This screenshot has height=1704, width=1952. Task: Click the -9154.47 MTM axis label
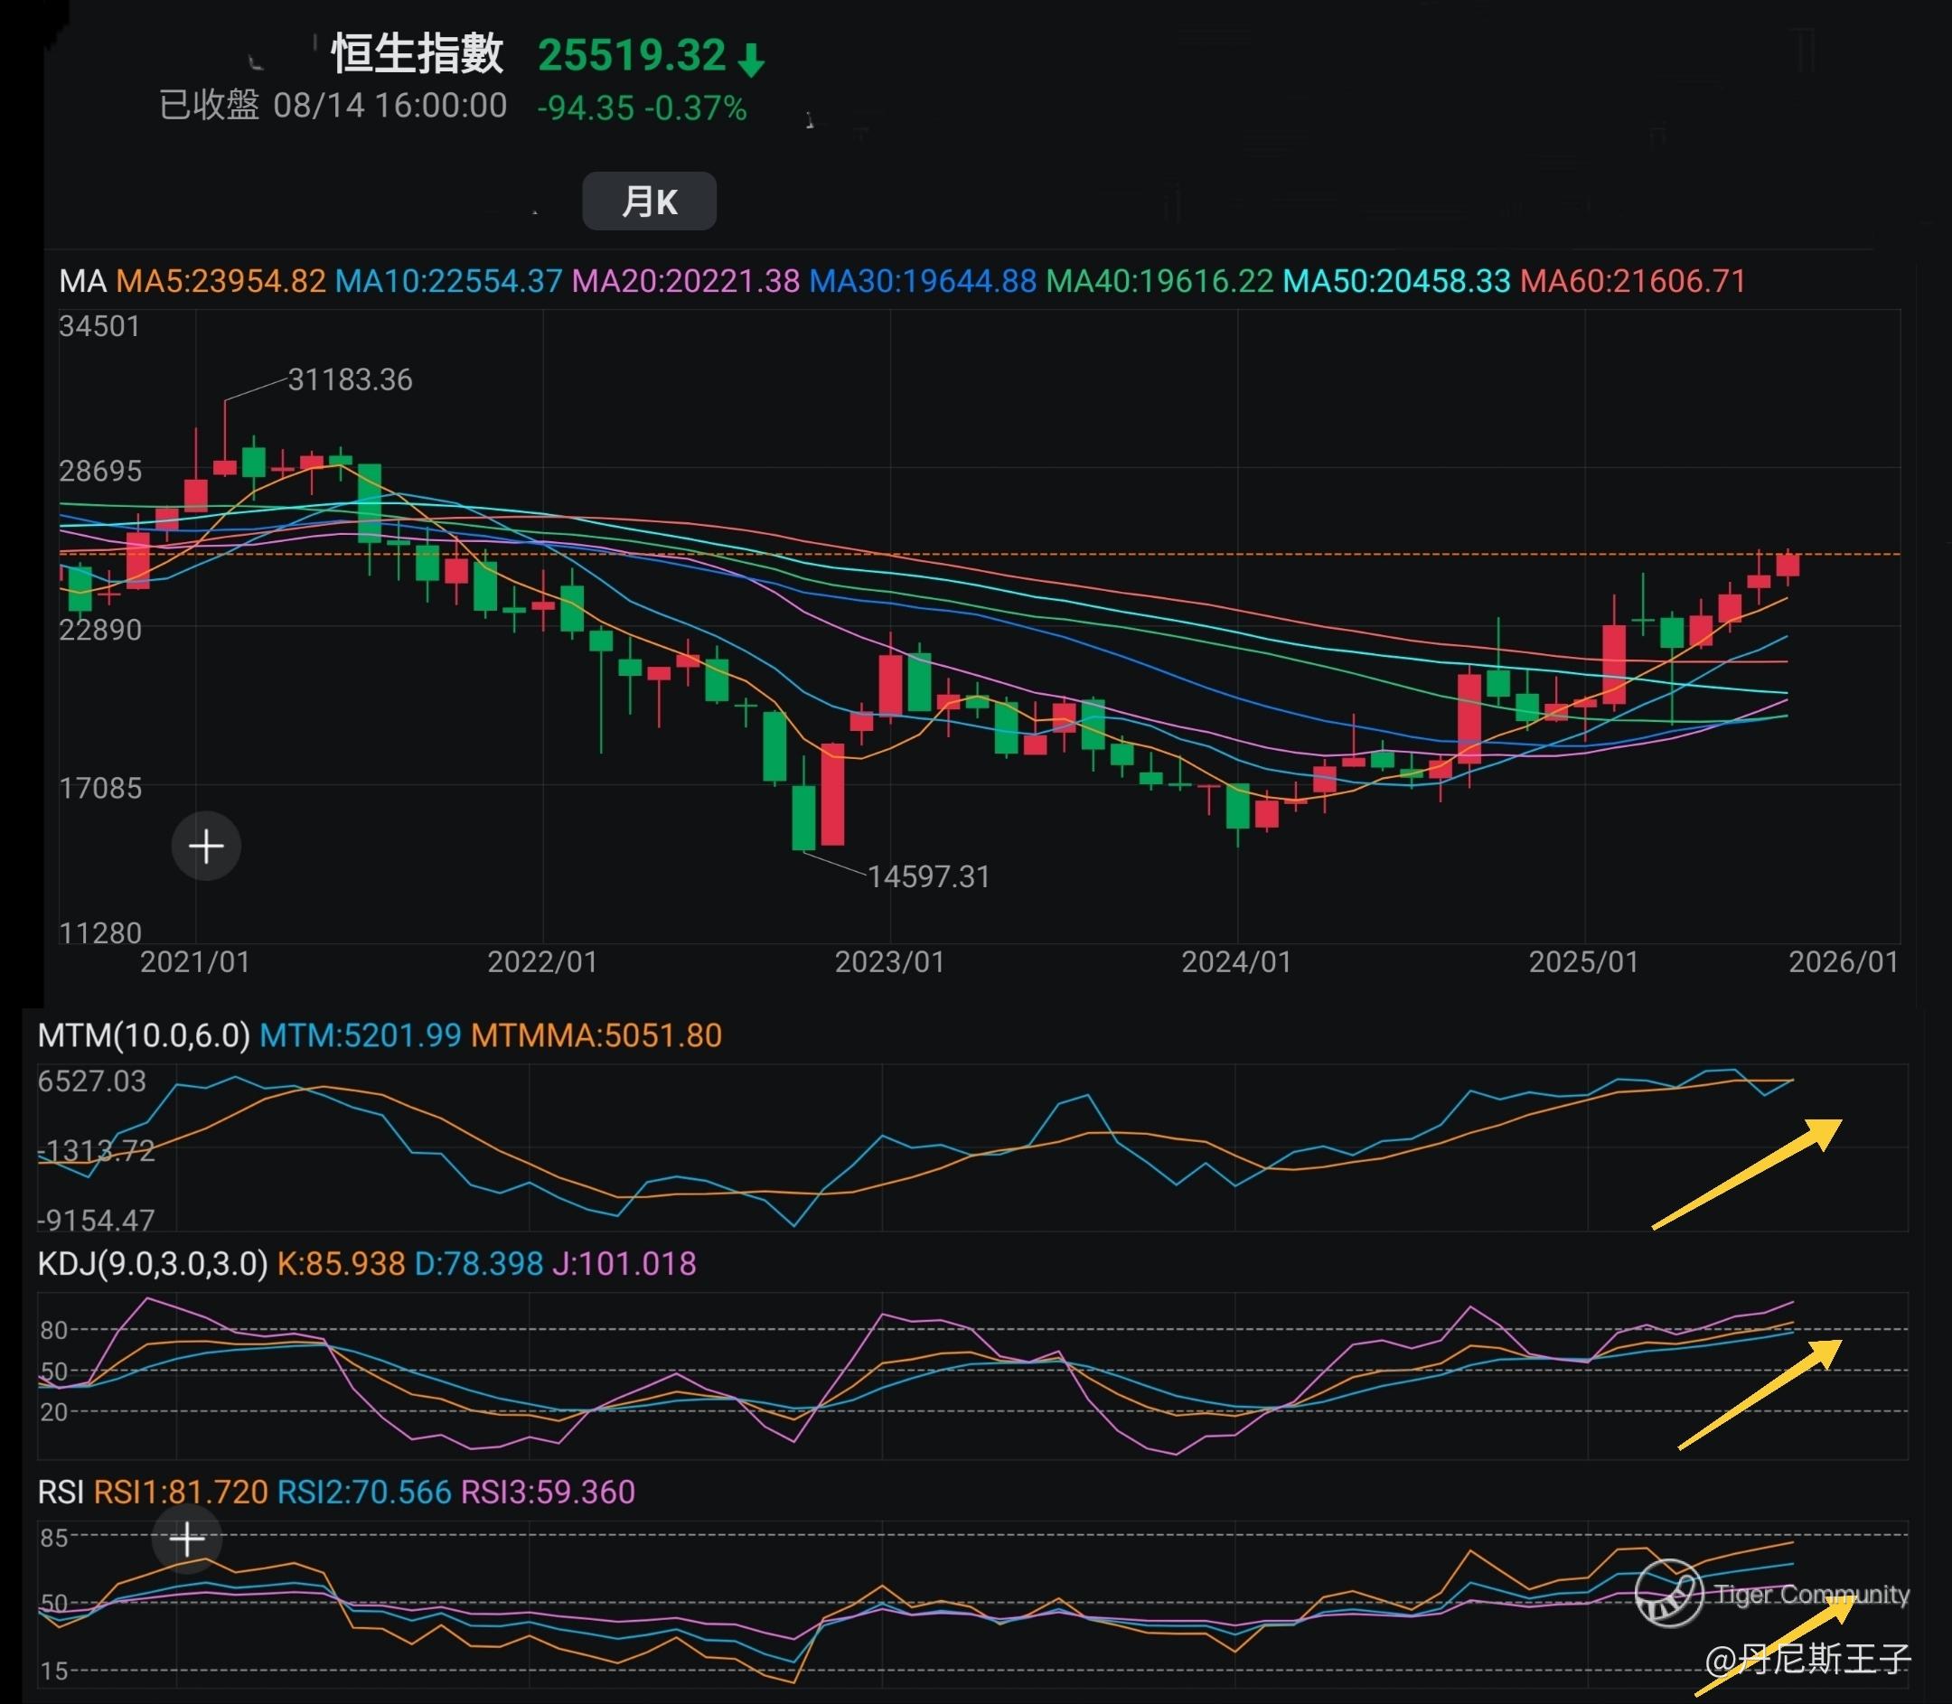click(95, 1220)
